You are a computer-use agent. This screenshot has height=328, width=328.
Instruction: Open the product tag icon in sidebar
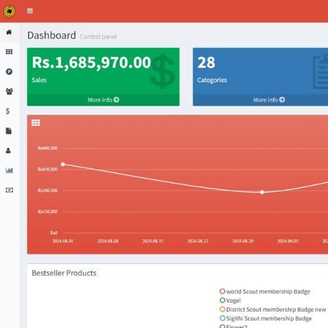click(x=9, y=72)
